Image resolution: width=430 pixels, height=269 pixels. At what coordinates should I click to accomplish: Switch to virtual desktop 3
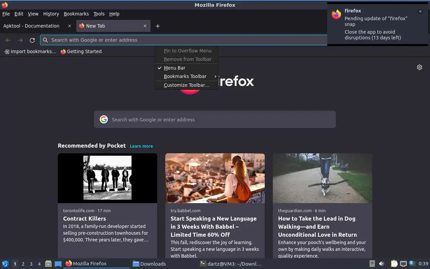(x=31, y=264)
